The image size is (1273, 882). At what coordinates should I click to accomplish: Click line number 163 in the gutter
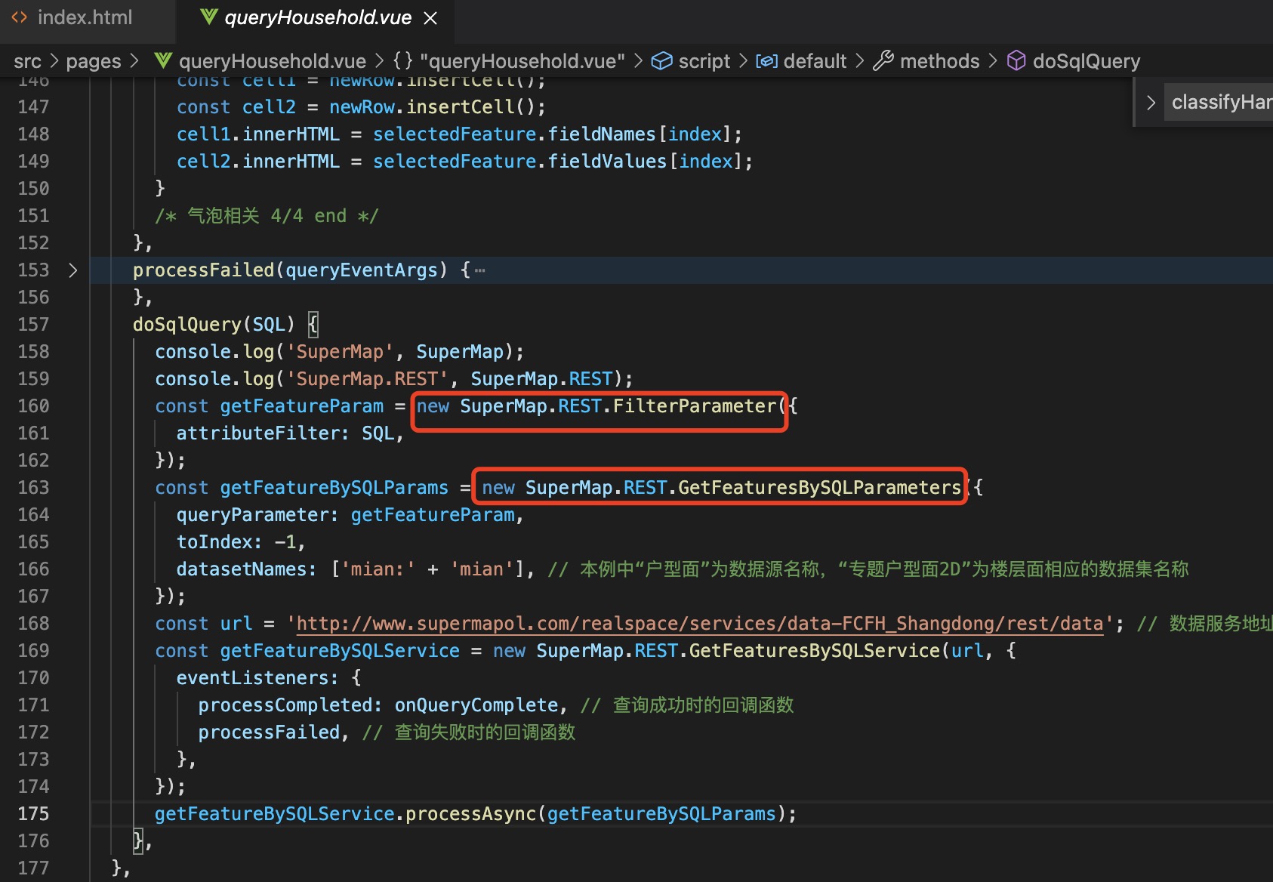[33, 488]
